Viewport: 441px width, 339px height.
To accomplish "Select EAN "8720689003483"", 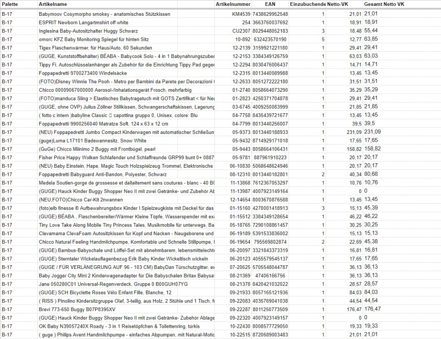I will 270,335.
